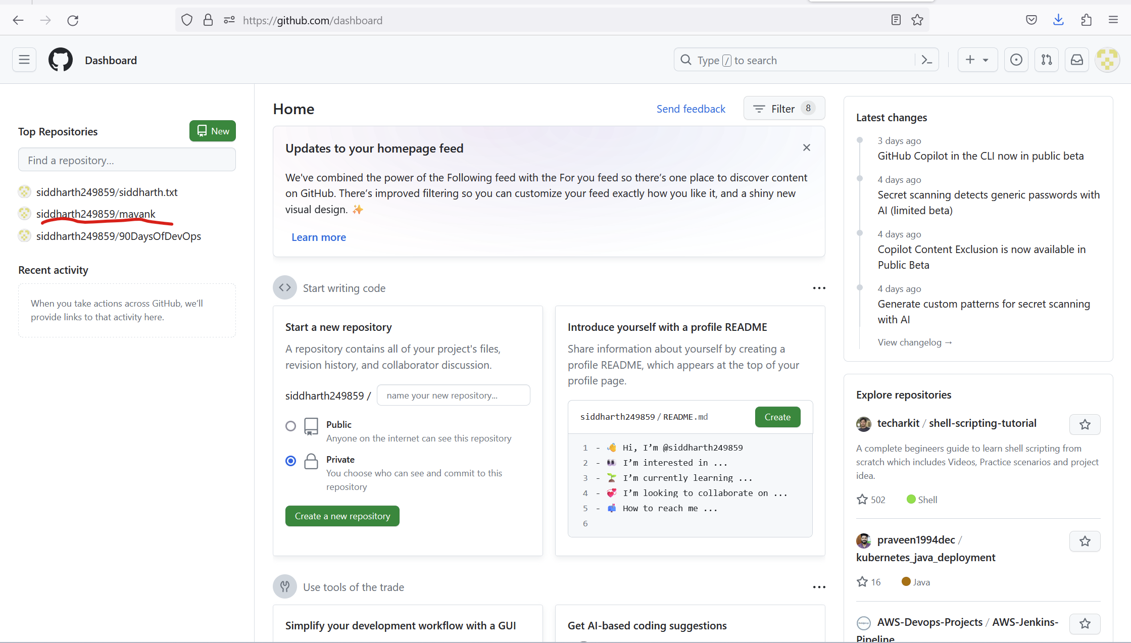Image resolution: width=1131 pixels, height=643 pixels.
Task: Open the Filter dropdown for the feed
Action: tap(784, 109)
